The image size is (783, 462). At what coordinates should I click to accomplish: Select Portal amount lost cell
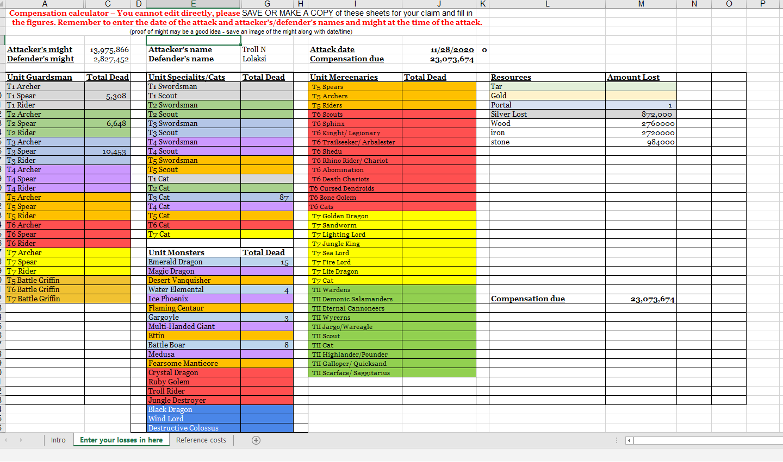(x=641, y=105)
